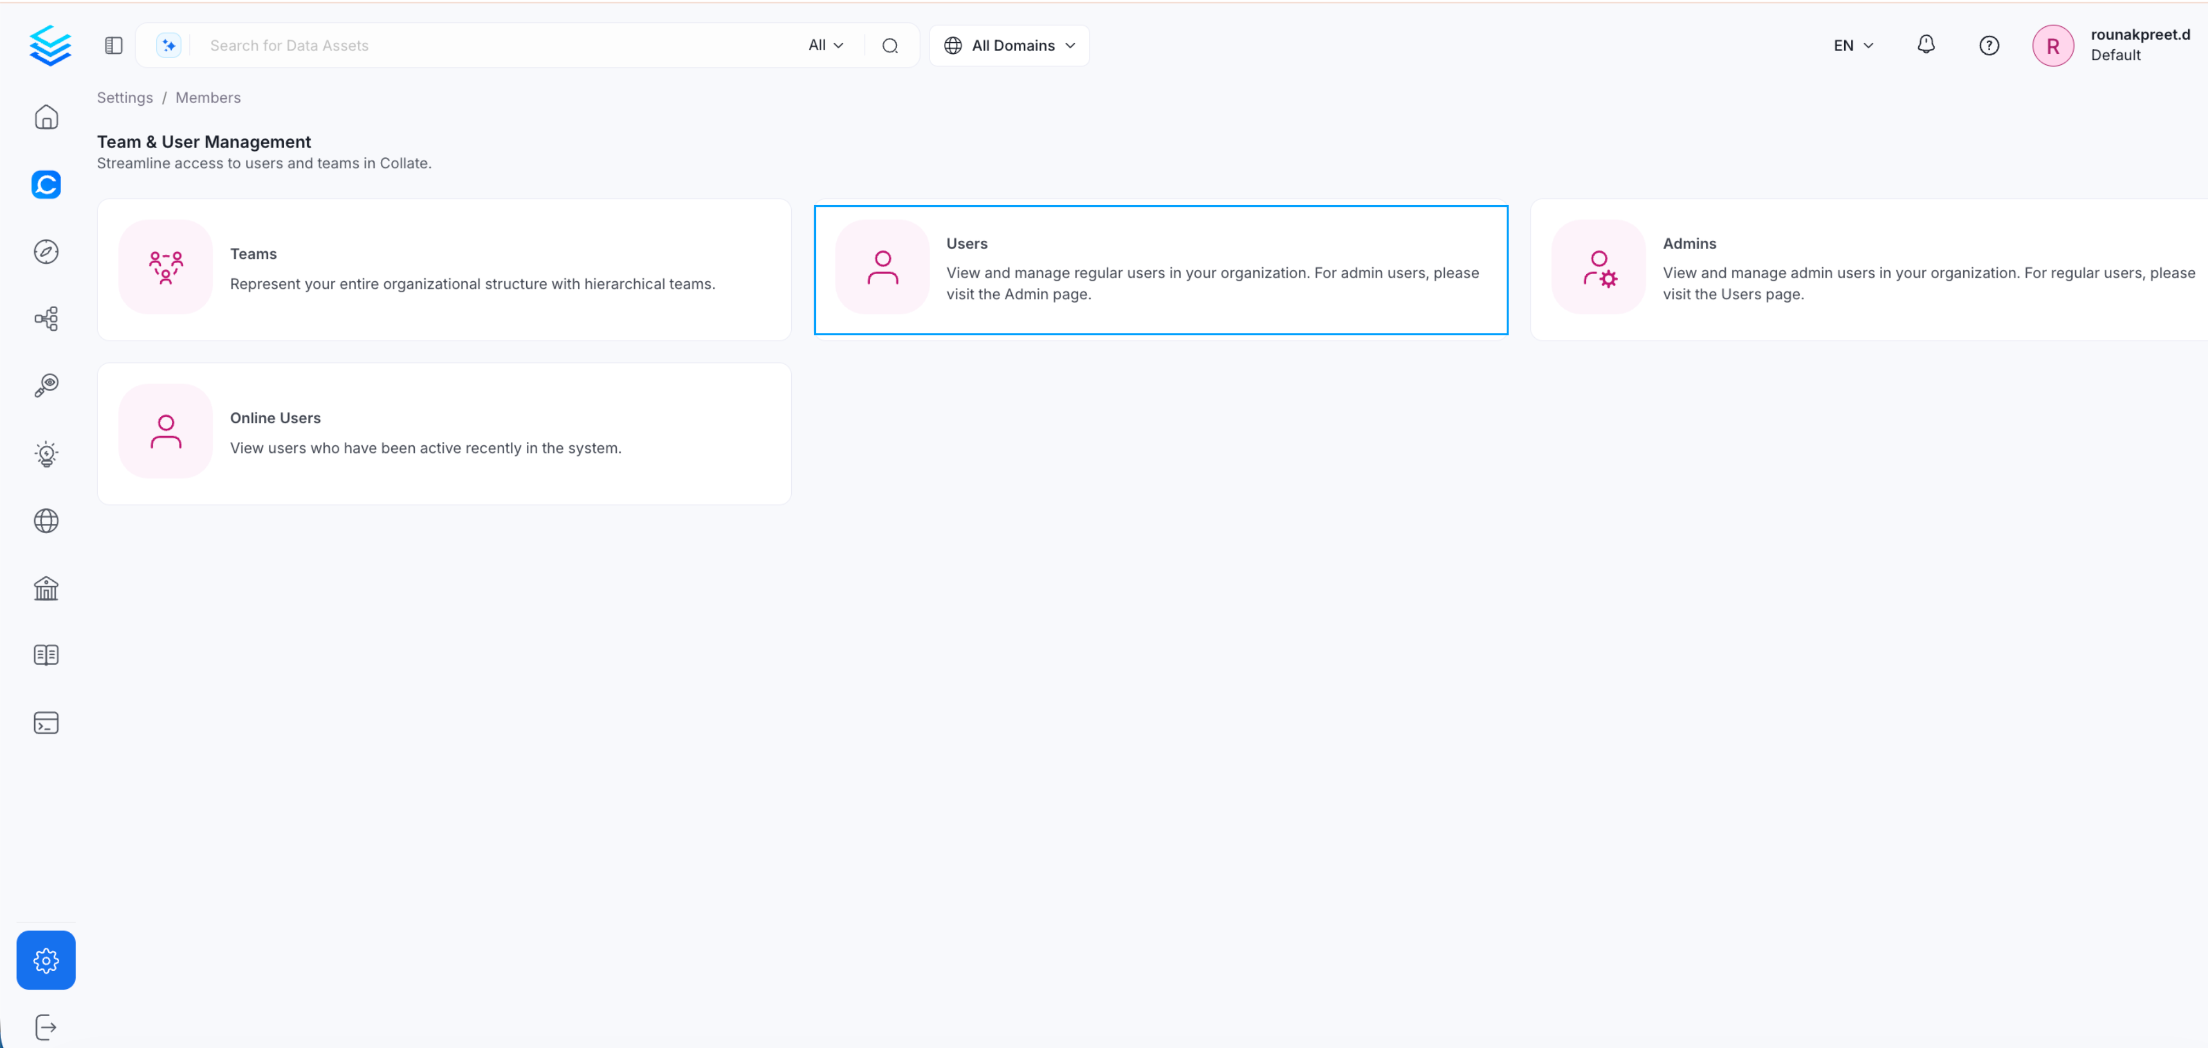Open the Observability monitoring icon
Image resolution: width=2208 pixels, height=1048 pixels.
coord(46,385)
